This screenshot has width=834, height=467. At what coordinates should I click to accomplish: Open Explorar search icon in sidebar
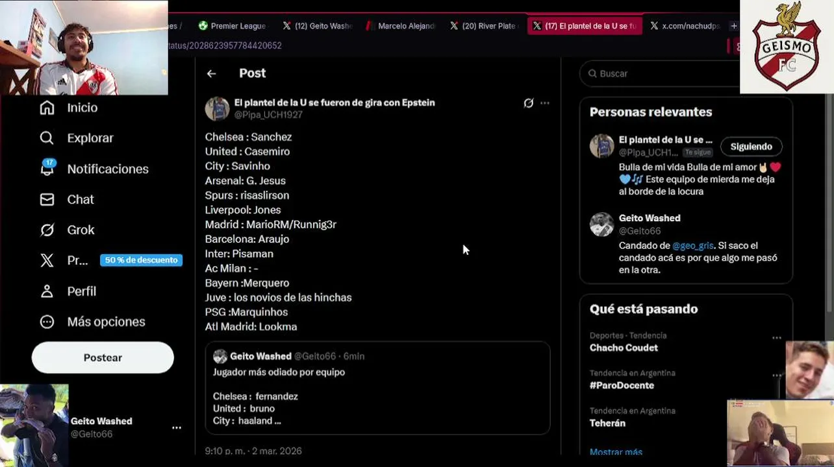click(47, 138)
